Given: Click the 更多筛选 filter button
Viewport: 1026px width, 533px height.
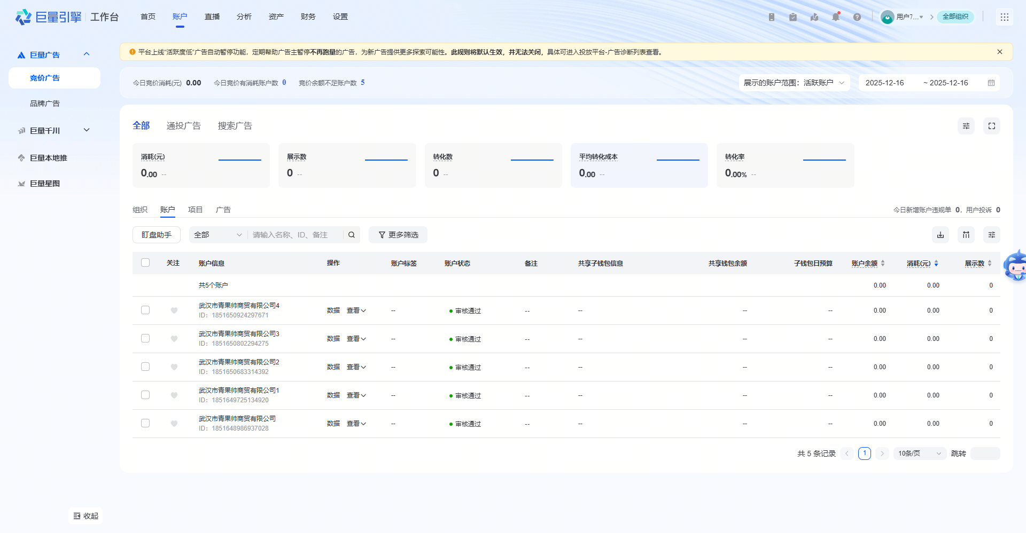Looking at the screenshot, I should coord(398,235).
